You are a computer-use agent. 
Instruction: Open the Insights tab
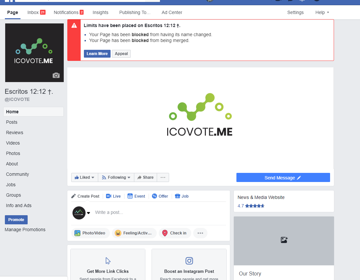point(100,12)
